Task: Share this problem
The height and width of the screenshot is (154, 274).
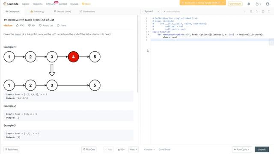Action: pos(61,26)
